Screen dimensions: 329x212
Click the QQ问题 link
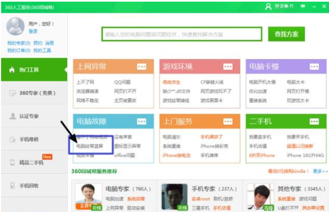(x=122, y=82)
